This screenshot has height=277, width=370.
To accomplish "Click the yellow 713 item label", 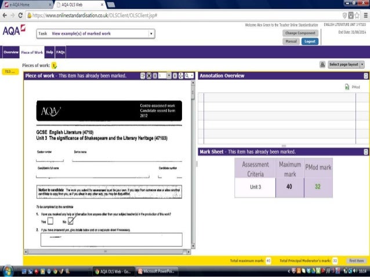I will 10,72.
